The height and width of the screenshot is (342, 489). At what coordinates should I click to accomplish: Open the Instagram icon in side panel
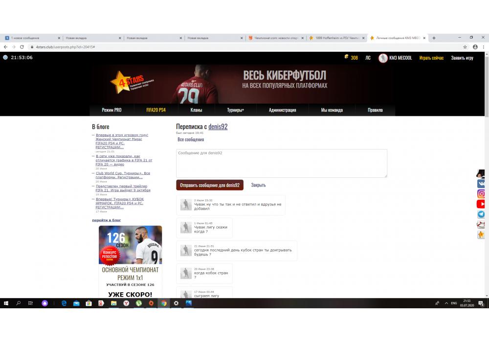[481, 194]
